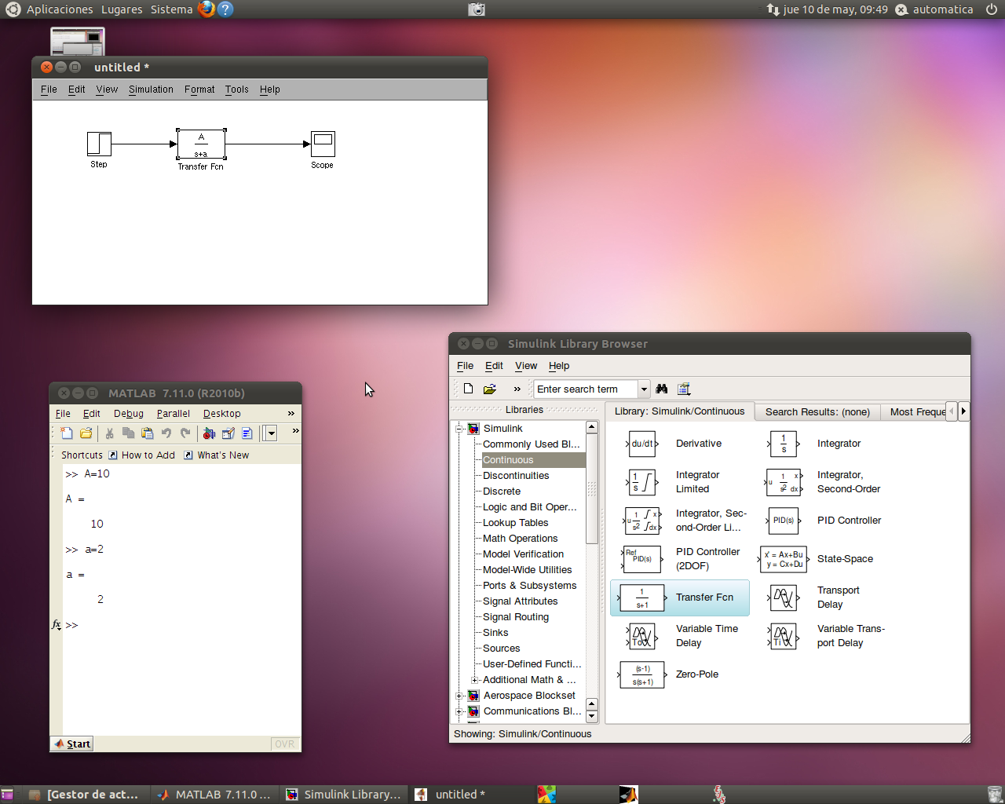Viewport: 1005px width, 804px height.
Task: Open the Simulation menu in the untitled model
Action: pyautogui.click(x=151, y=90)
